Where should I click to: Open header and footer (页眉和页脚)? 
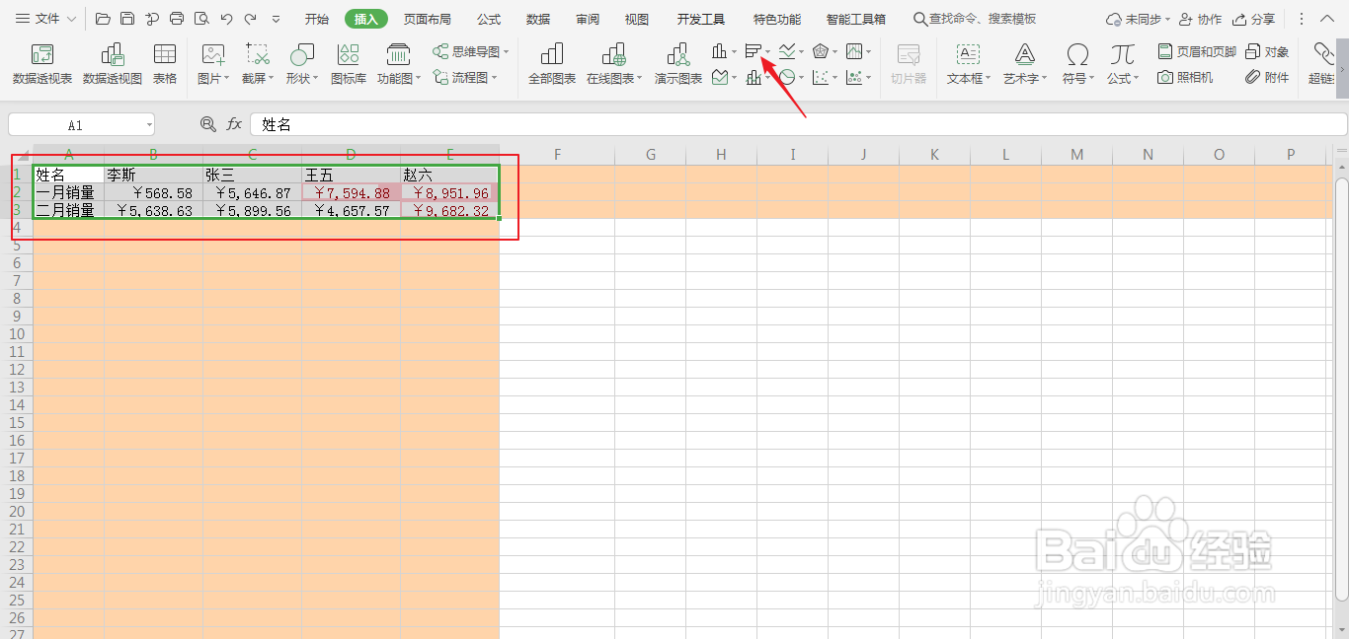click(x=1197, y=51)
